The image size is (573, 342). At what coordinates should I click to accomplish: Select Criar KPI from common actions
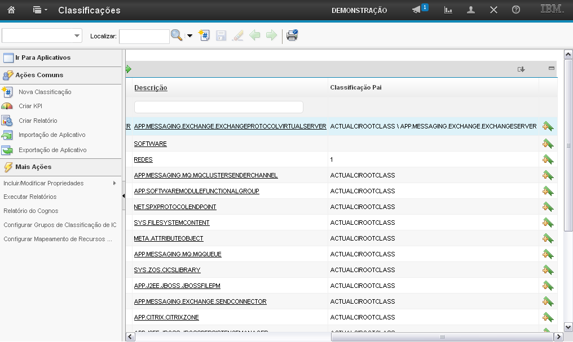(x=30, y=106)
